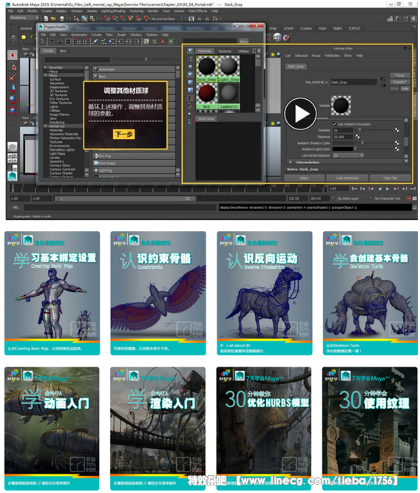Select the Red material swatch
This screenshot has width=420, height=493.
pos(206,96)
